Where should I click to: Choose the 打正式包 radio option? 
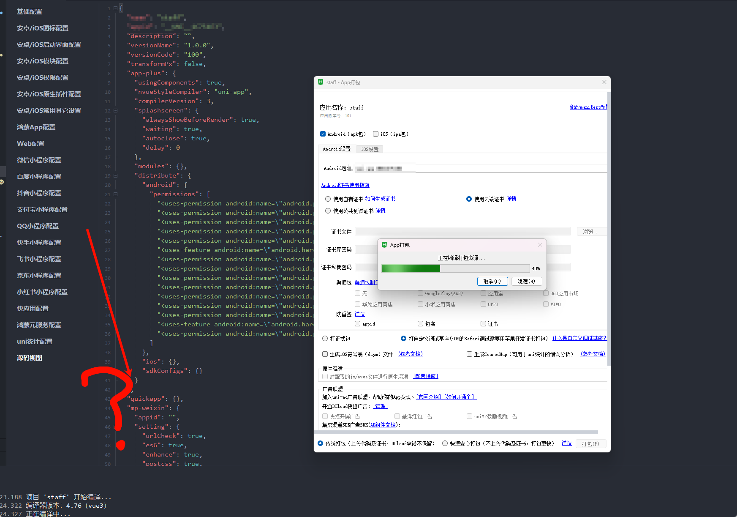(x=325, y=339)
